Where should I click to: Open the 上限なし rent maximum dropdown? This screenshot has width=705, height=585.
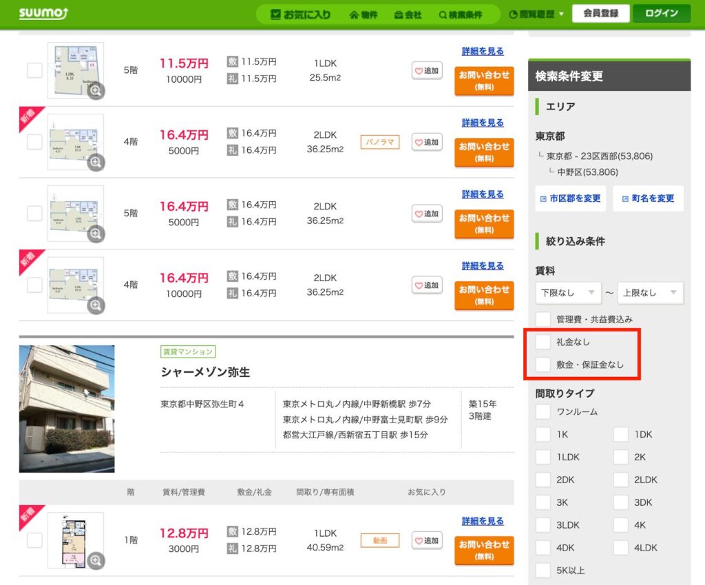tap(650, 293)
